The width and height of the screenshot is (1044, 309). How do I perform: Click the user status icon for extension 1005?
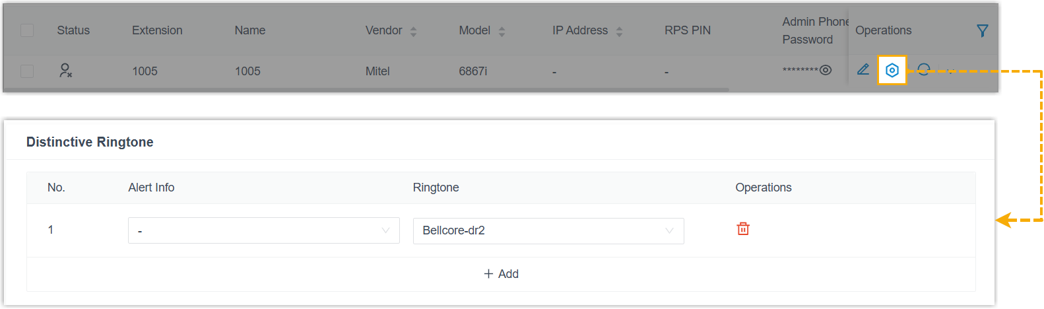(x=65, y=71)
